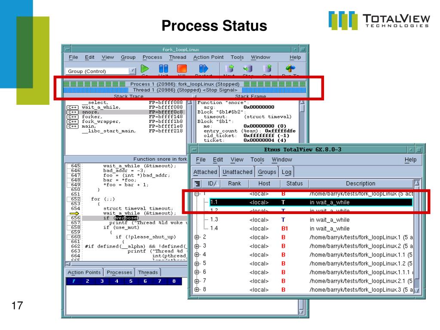Open Window menu in Etnus TotalView window

[282, 160]
